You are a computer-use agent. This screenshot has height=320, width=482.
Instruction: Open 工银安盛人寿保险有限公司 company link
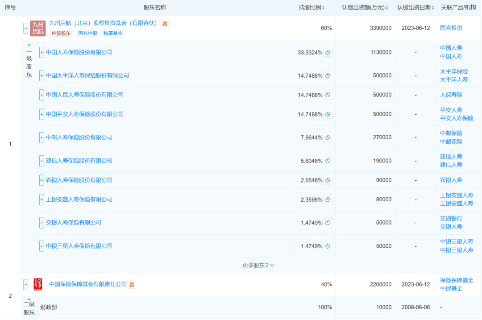coord(79,199)
